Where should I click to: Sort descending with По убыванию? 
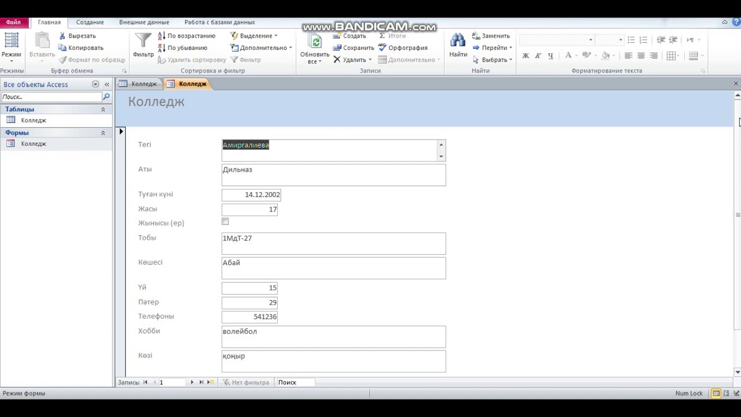tap(182, 47)
